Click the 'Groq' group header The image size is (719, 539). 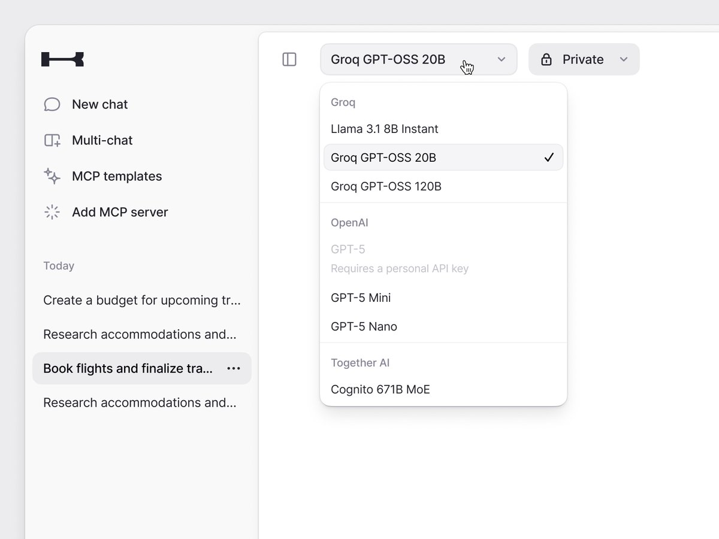343,102
